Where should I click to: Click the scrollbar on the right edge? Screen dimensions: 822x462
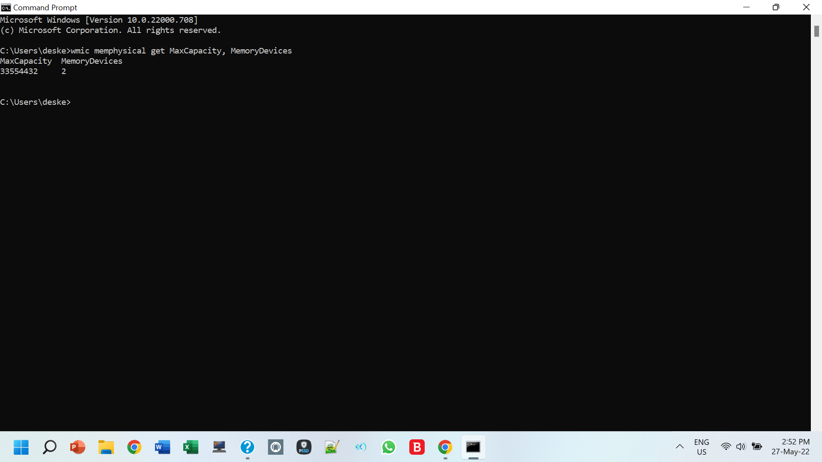816,31
